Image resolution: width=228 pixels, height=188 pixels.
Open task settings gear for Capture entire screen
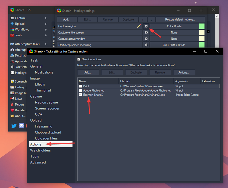click(x=146, y=32)
